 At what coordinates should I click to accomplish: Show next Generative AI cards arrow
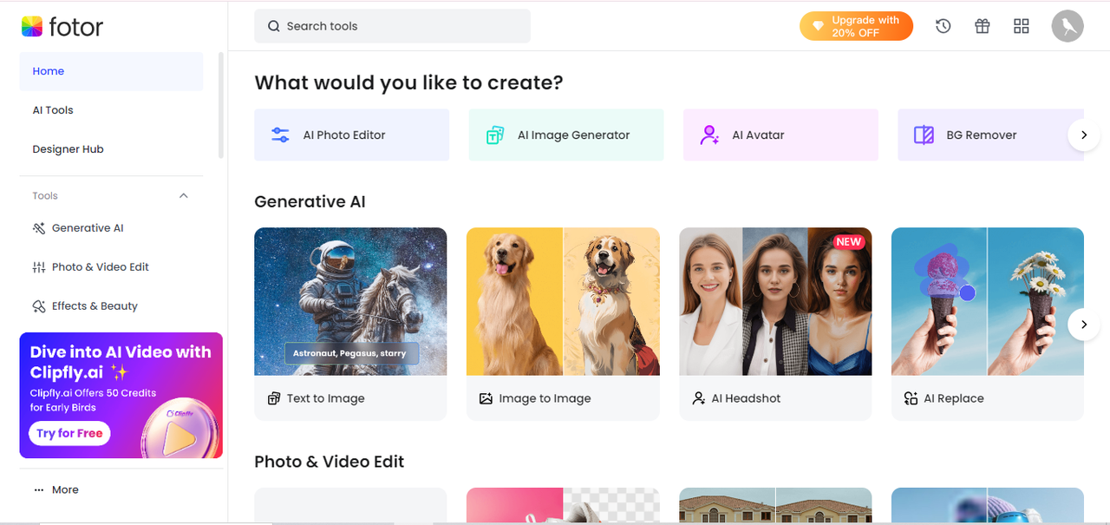coord(1083,325)
